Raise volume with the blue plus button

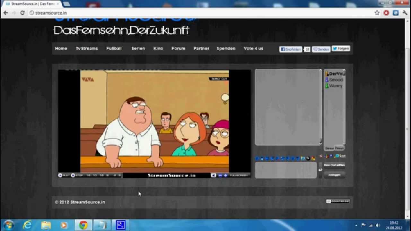[226, 175]
